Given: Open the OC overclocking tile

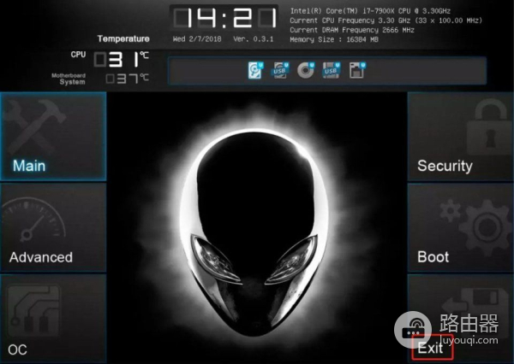Looking at the screenshot, I should [53, 319].
